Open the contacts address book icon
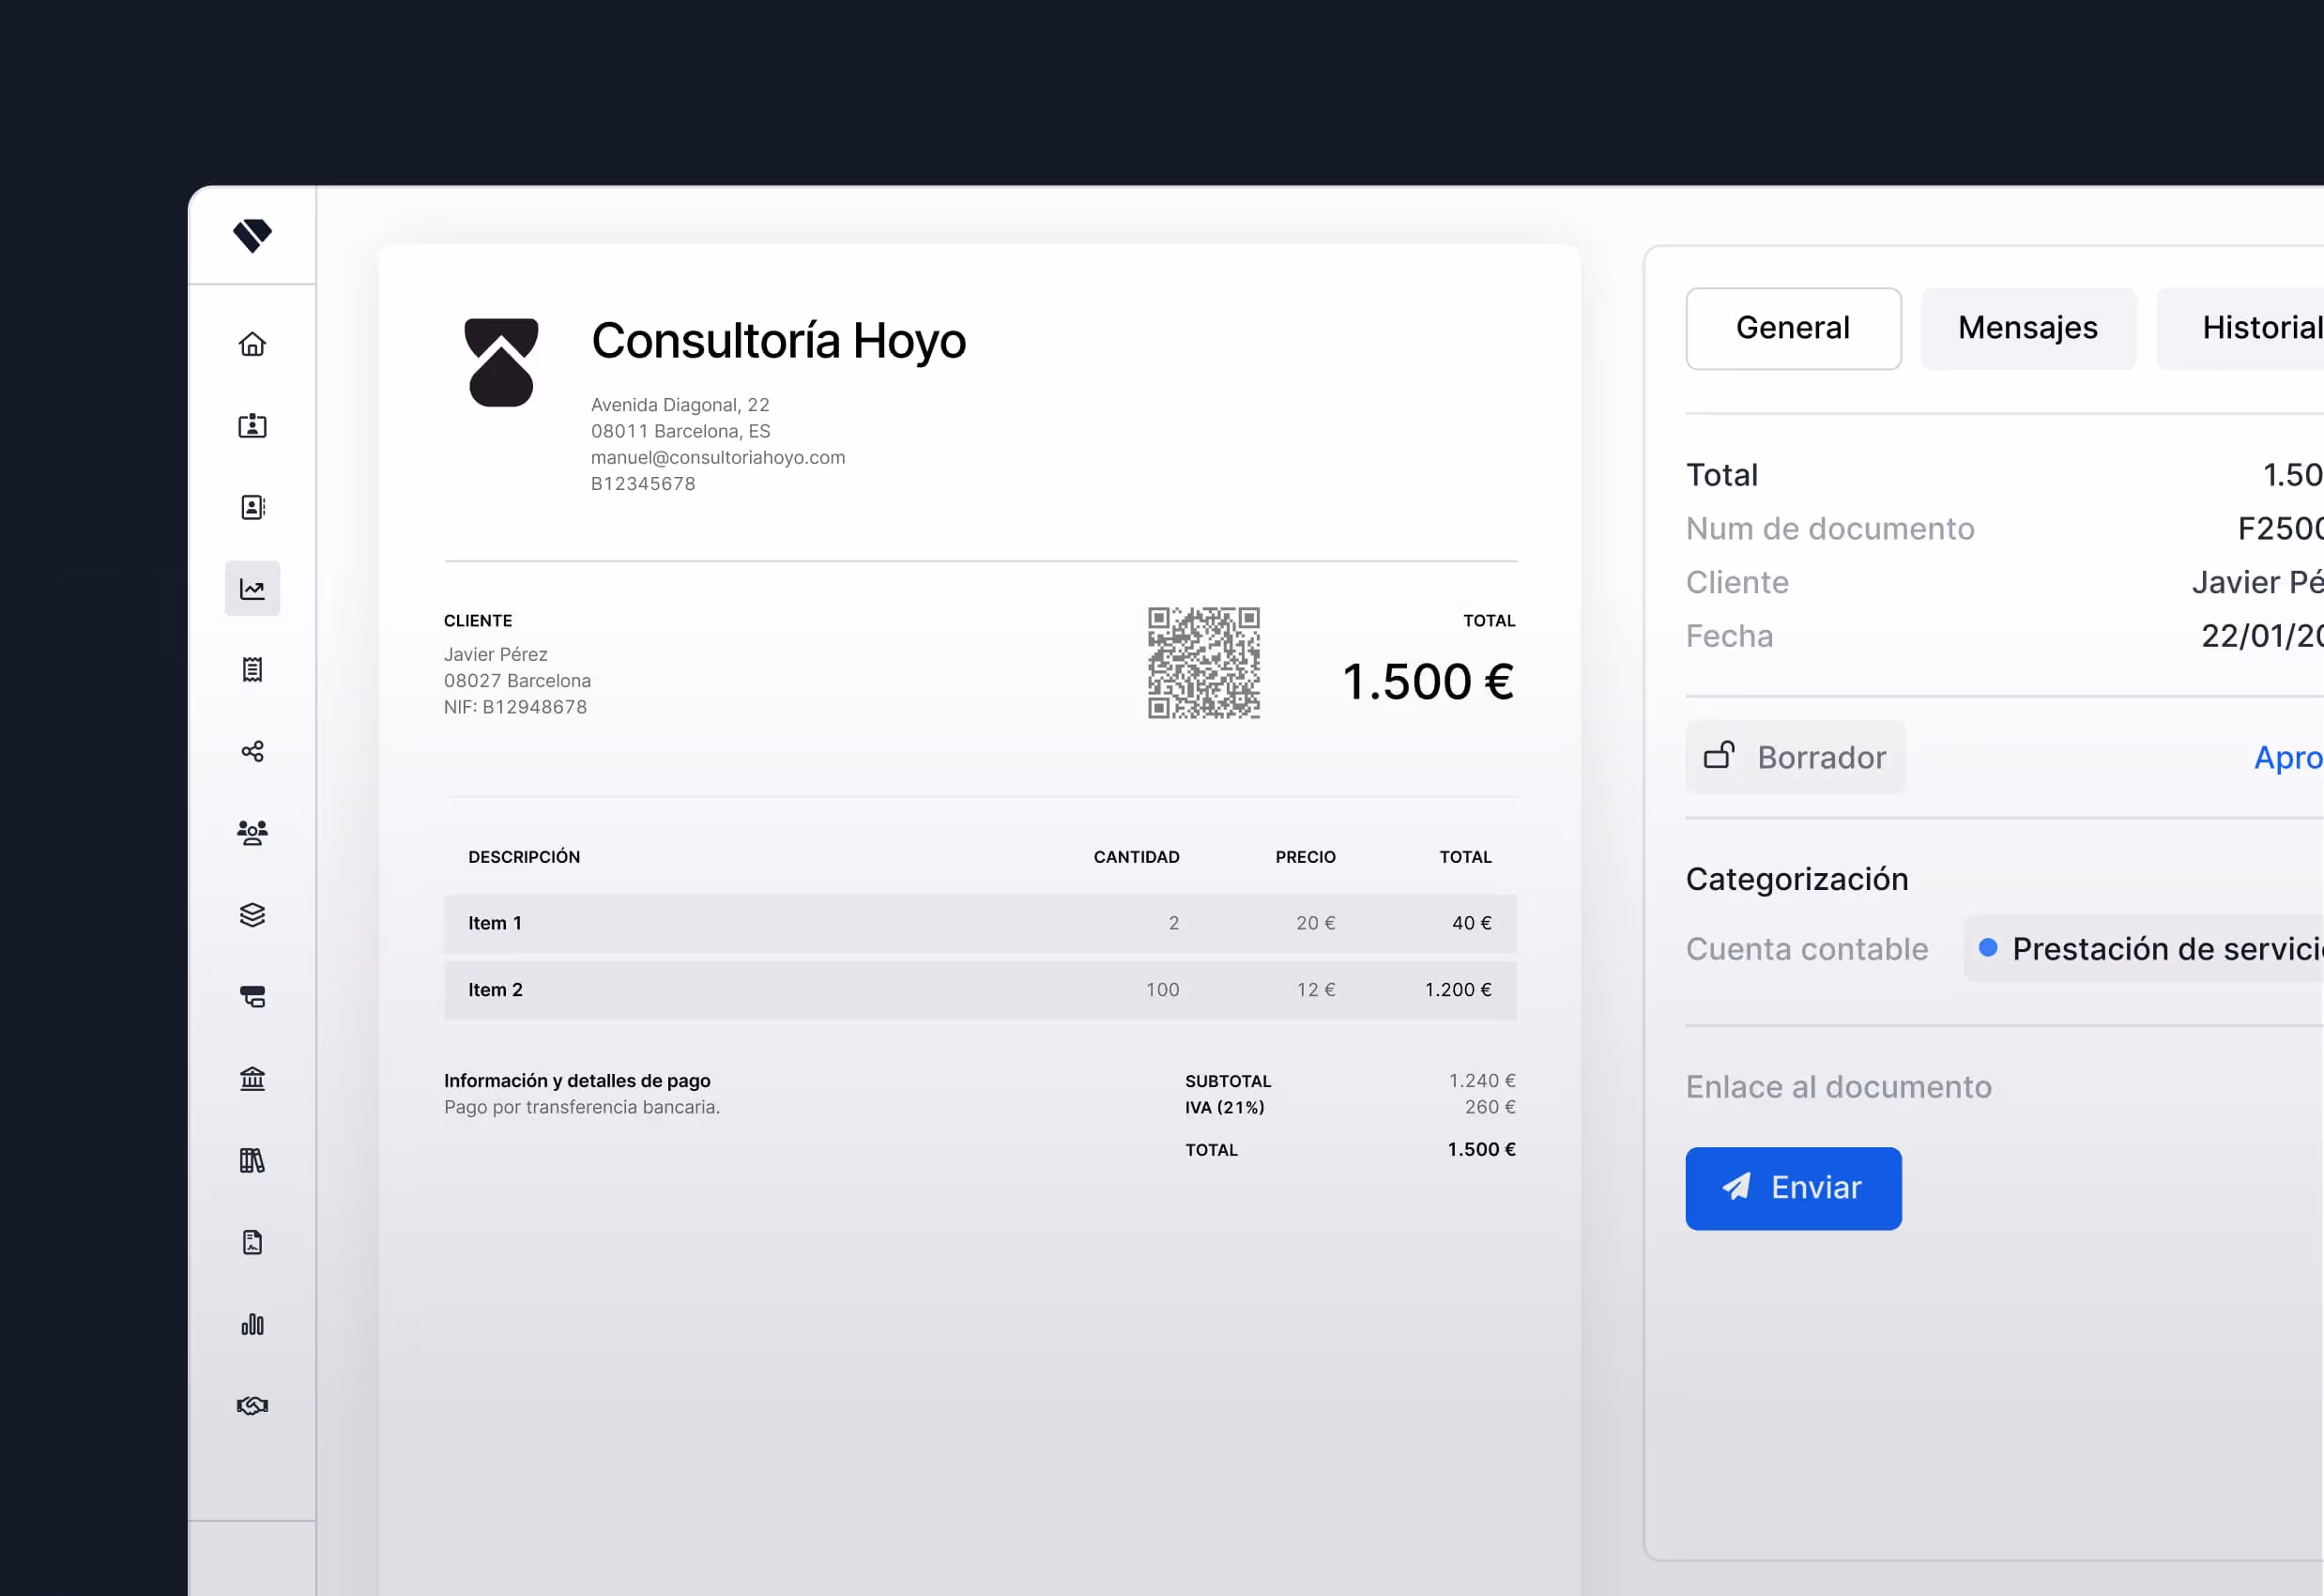 (252, 507)
